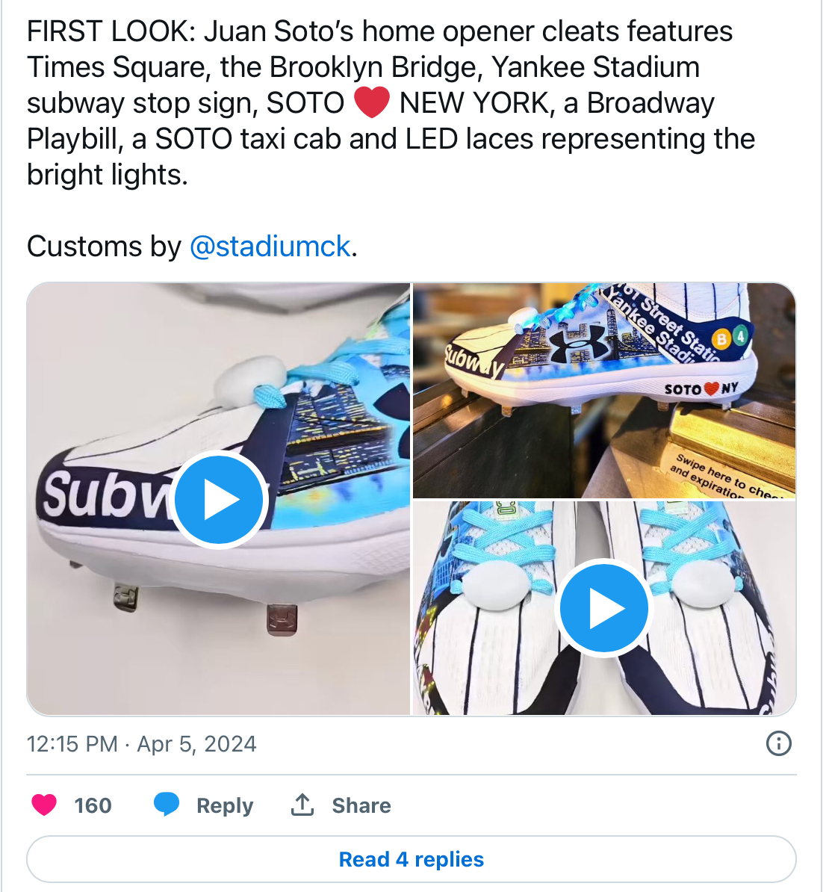Click the Share text label
The image size is (829, 892).
pyautogui.click(x=361, y=805)
